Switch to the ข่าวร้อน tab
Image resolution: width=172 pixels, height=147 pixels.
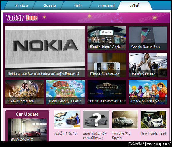21,5
